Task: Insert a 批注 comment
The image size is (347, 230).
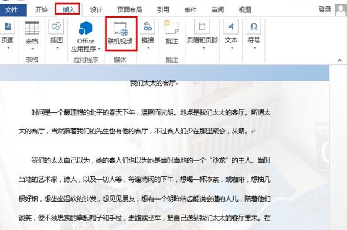Action: click(x=172, y=32)
